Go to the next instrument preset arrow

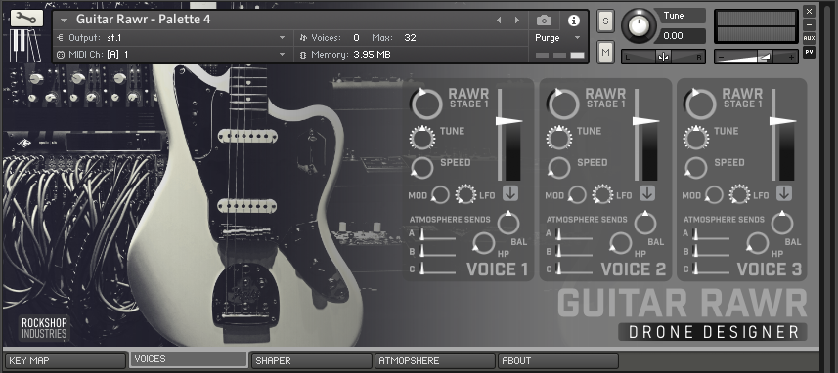tap(517, 21)
